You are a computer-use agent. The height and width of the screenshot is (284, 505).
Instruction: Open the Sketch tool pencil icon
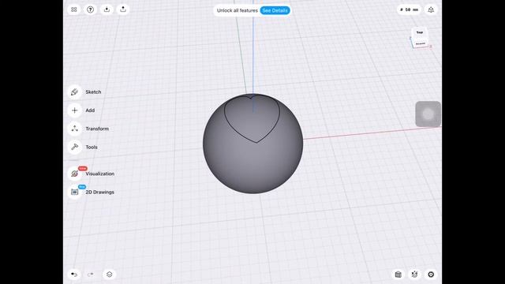(74, 92)
